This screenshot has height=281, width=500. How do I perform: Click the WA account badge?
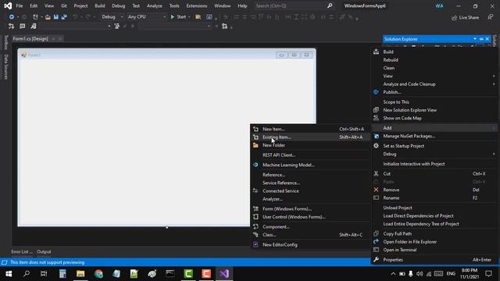(x=439, y=5)
